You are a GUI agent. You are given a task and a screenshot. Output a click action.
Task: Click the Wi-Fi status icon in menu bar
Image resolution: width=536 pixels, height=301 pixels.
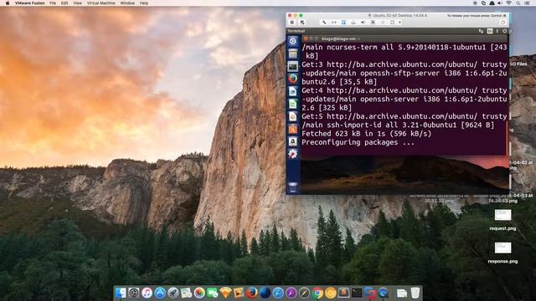coord(509,3)
